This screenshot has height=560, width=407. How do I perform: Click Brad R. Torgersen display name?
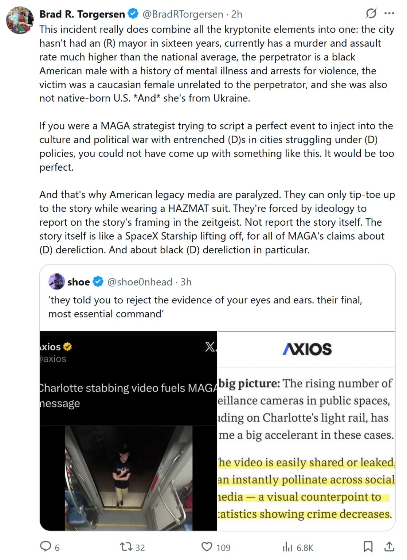click(82, 14)
